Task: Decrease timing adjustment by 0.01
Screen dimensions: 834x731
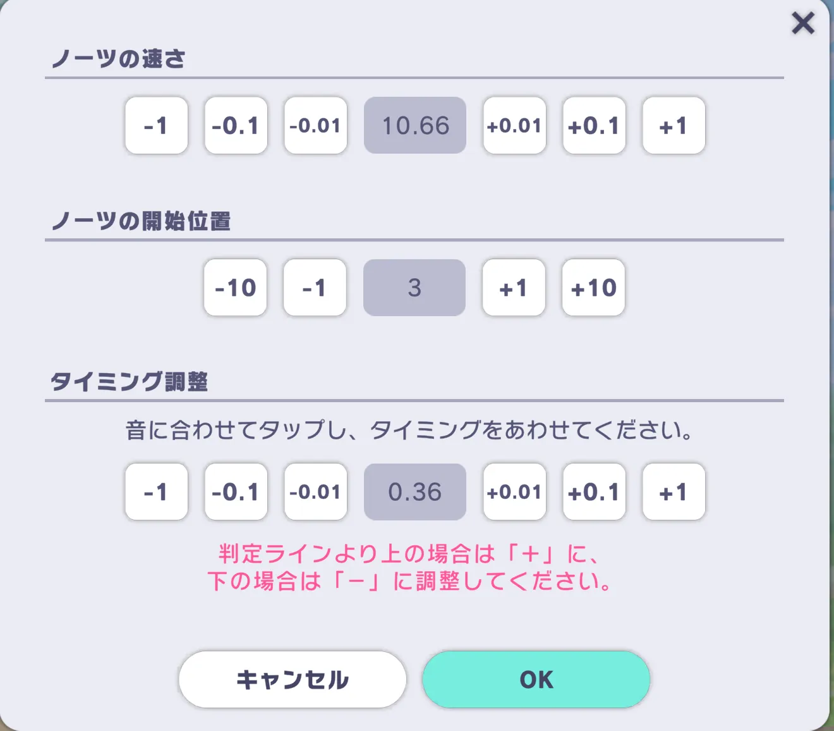Action: 315,492
